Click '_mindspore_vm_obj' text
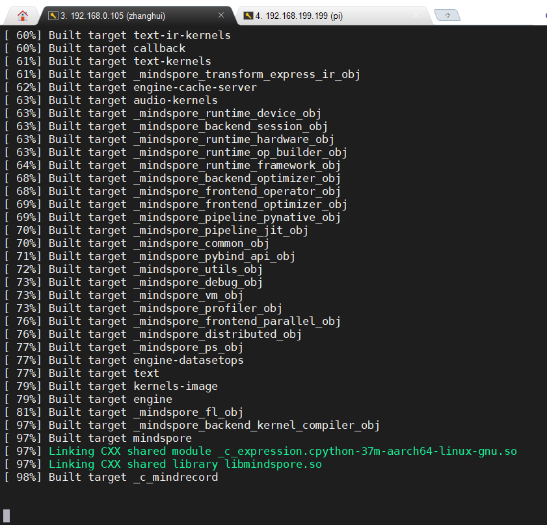Screen dimensions: 547x525 [x=189, y=295]
